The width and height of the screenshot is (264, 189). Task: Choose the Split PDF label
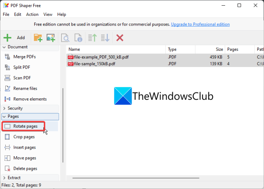point(22,67)
